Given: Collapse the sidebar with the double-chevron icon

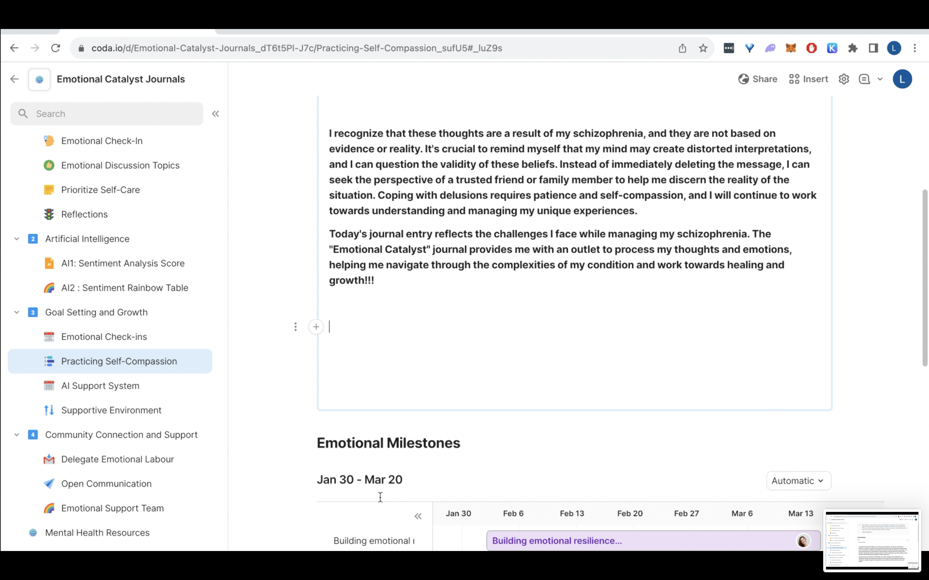Looking at the screenshot, I should pyautogui.click(x=215, y=113).
